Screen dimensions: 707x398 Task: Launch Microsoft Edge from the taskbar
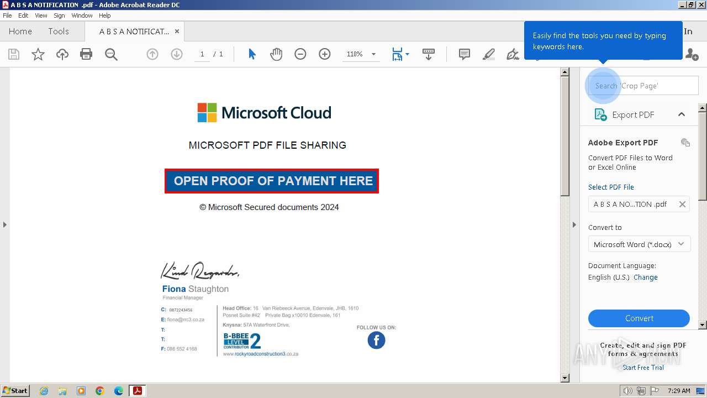coord(119,391)
